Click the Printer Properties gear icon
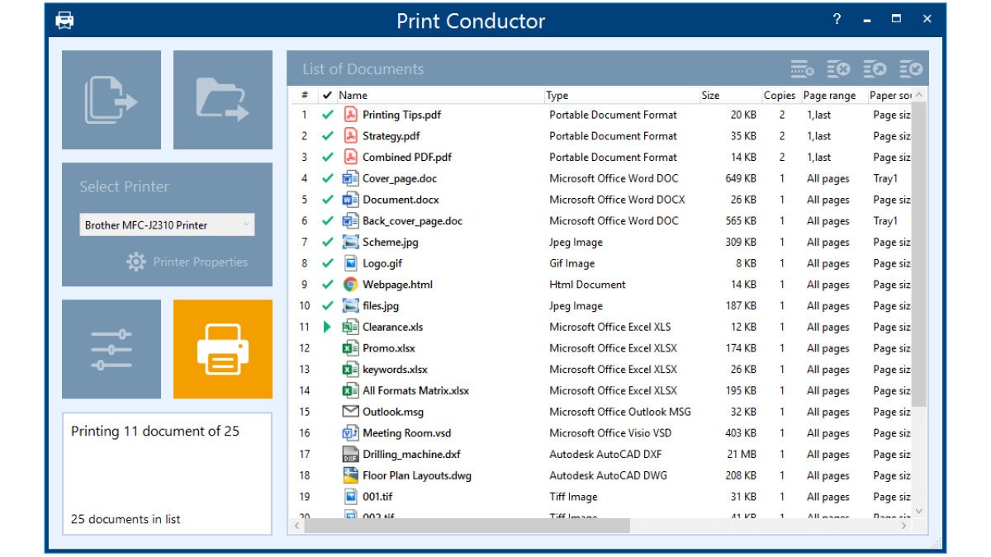991x557 pixels. pos(136,262)
